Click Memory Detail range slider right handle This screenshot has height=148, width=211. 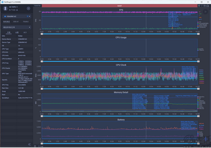[198, 116]
